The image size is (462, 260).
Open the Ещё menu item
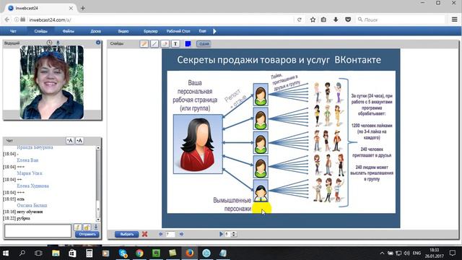[x=202, y=31]
